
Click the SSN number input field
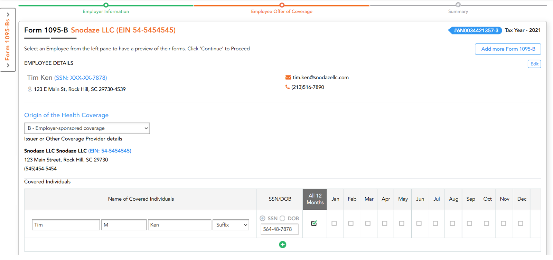[279, 229]
